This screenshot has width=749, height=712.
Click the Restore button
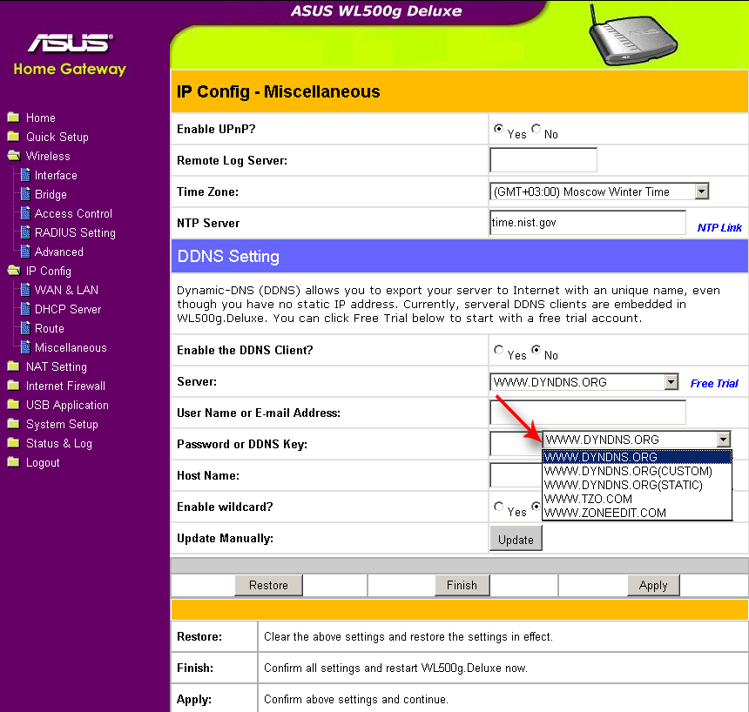[268, 586]
